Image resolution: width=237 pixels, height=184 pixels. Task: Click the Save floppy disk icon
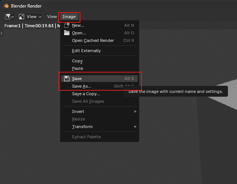(x=67, y=79)
